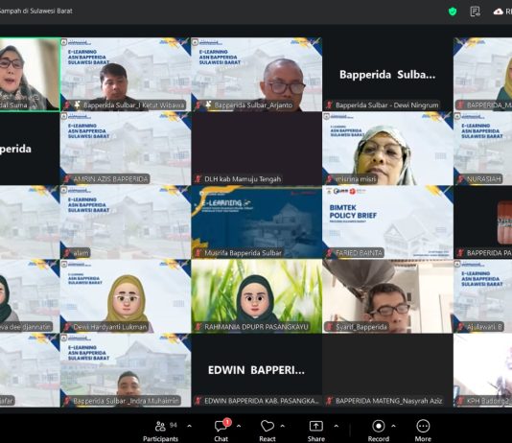Select the Syarif_Bapperida video tile
Viewport: 512px width, 443px height.
click(x=387, y=296)
